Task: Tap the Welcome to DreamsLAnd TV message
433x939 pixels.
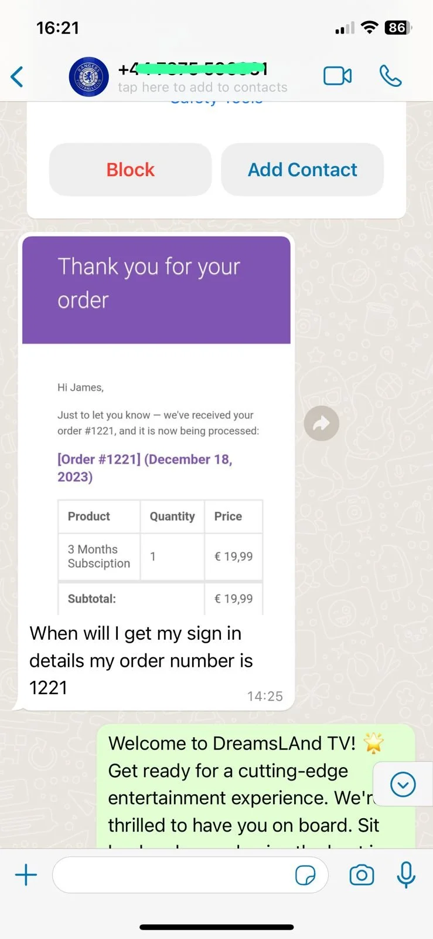Action: pyautogui.click(x=240, y=784)
